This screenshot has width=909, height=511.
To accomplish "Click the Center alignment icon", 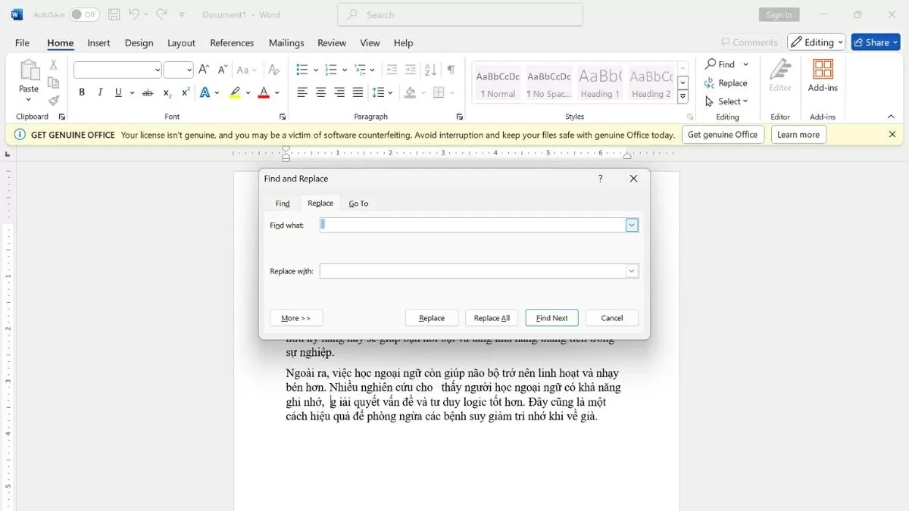I will [x=320, y=92].
